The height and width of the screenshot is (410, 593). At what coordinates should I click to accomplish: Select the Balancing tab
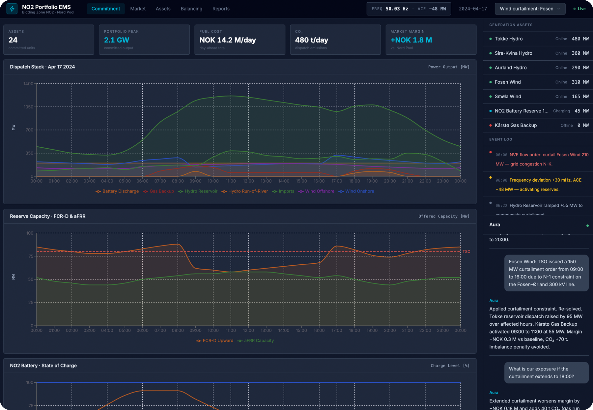(x=191, y=9)
